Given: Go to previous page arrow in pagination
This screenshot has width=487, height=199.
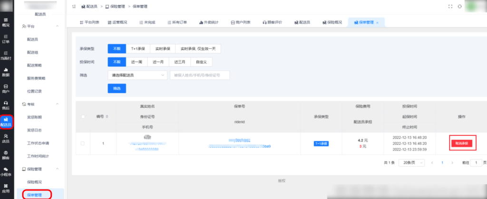Looking at the screenshot, I should 432,163.
